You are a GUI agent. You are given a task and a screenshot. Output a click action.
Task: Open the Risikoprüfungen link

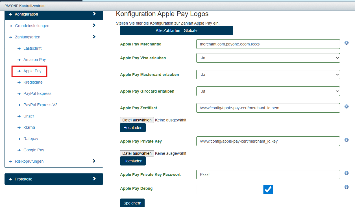[29, 161]
